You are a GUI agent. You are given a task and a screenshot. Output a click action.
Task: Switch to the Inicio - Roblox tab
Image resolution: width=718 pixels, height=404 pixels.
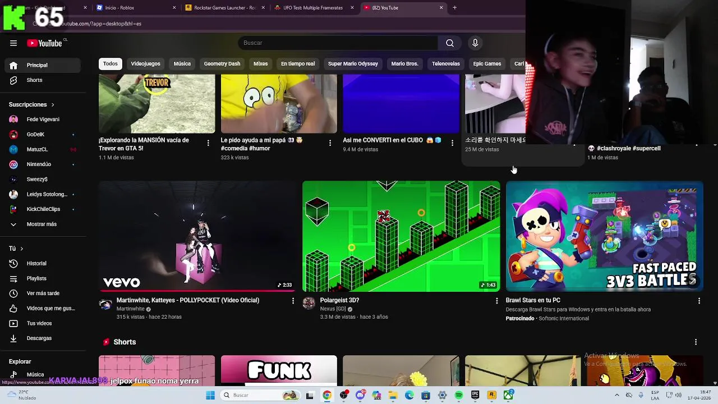pyautogui.click(x=135, y=8)
